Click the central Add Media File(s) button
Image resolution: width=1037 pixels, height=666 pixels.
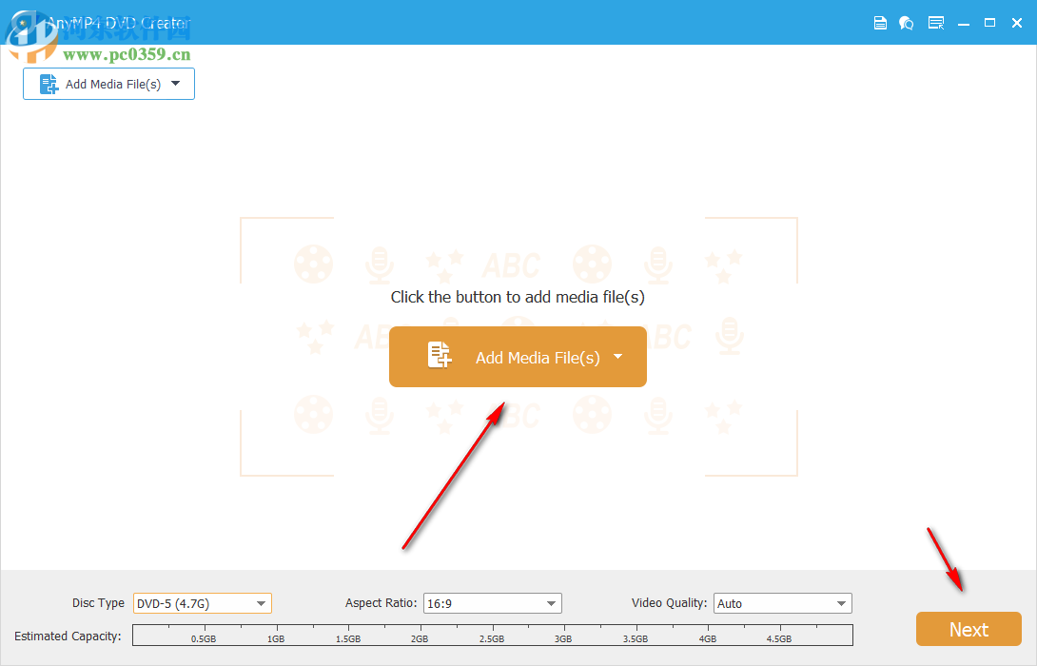tap(518, 356)
